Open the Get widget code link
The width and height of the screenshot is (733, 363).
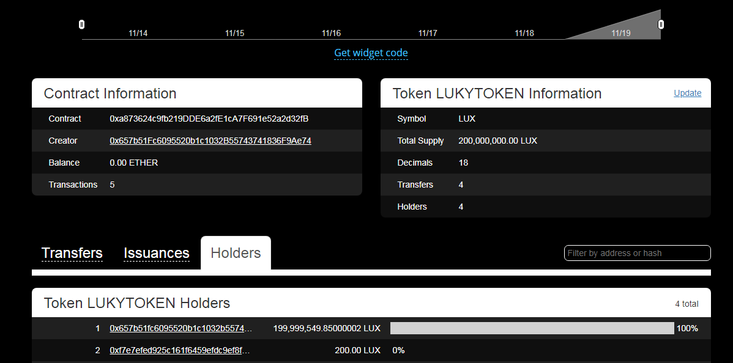coord(371,53)
